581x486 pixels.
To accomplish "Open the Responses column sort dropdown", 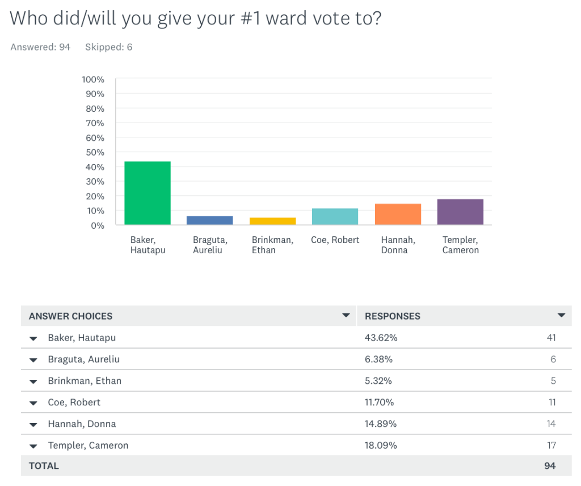I will (561, 315).
